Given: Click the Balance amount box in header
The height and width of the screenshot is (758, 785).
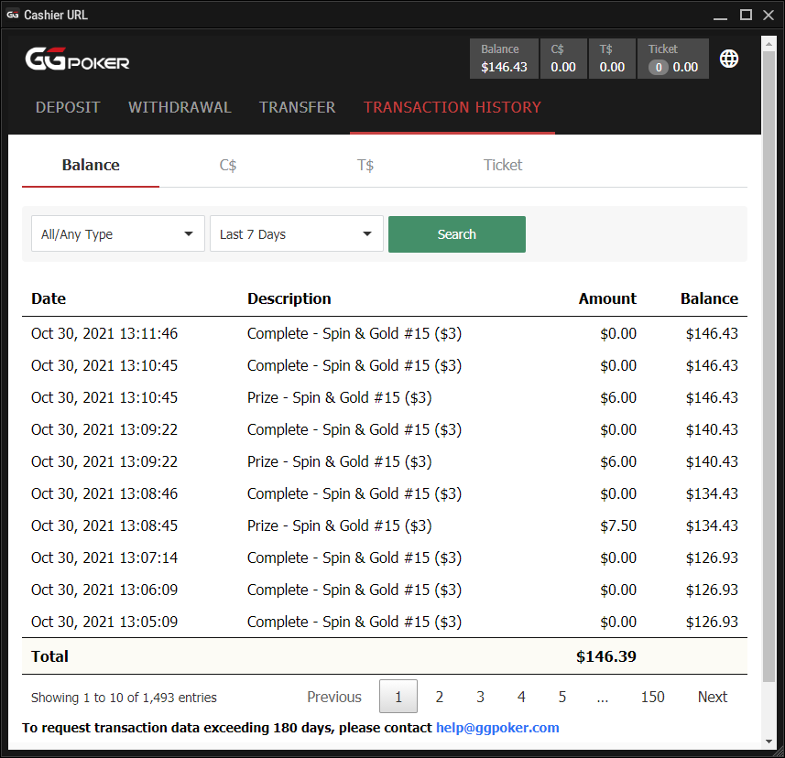Looking at the screenshot, I should (504, 59).
